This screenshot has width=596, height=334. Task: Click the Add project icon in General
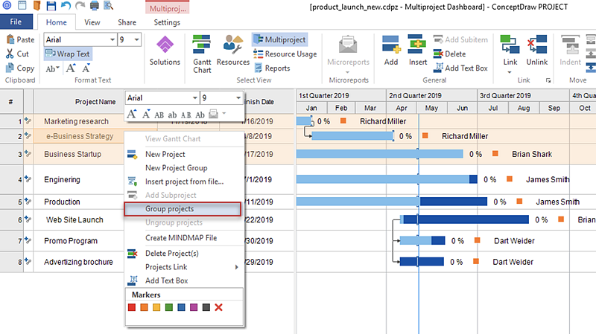point(391,51)
